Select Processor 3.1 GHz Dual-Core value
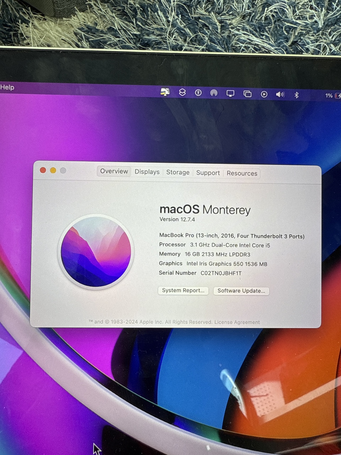Image resolution: width=341 pixels, height=455 pixels. (x=230, y=245)
